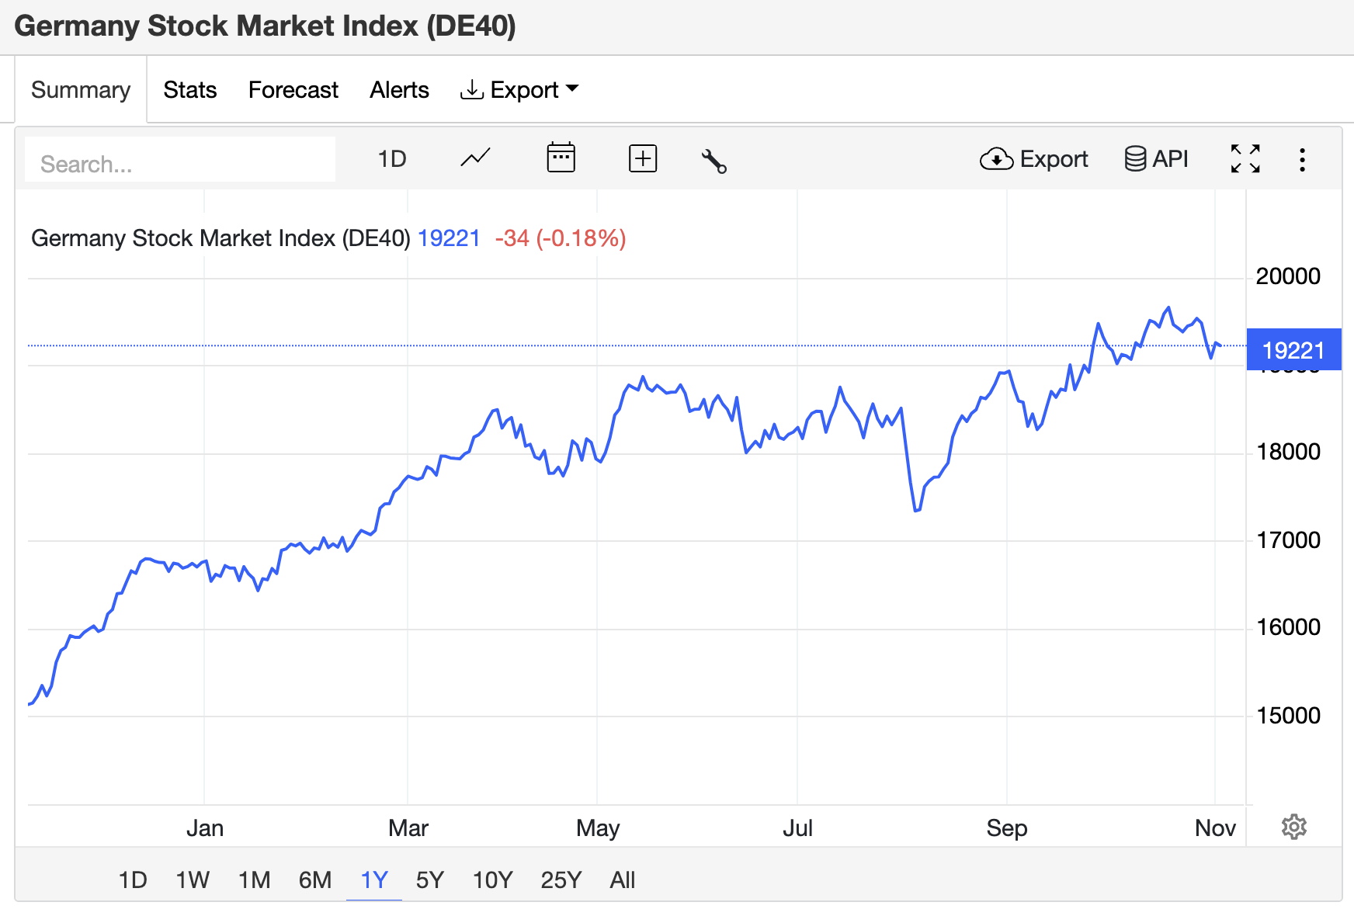1354x916 pixels.
Task: Select the 25Y time range
Action: (561, 880)
